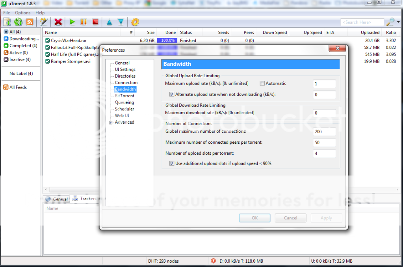
Task: Open Connection preferences category
Action: pyautogui.click(x=126, y=82)
